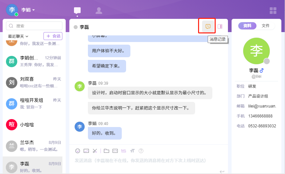Click the send file folder icon

[106, 151]
